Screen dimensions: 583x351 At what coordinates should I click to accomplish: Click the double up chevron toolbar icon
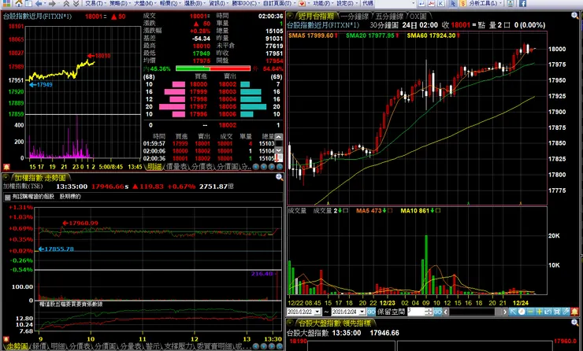tap(66, 4)
